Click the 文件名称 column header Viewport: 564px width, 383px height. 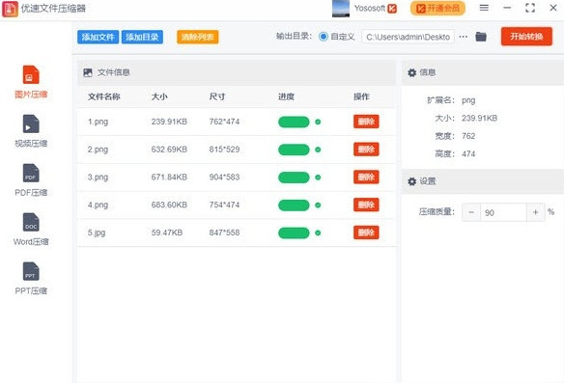(104, 96)
